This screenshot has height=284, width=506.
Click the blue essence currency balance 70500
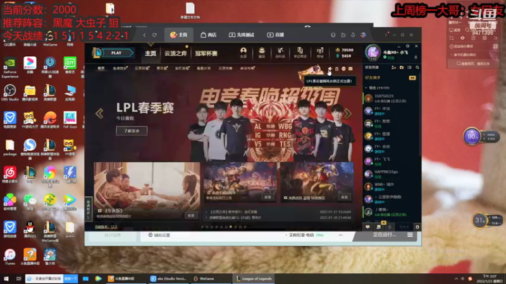(345, 50)
